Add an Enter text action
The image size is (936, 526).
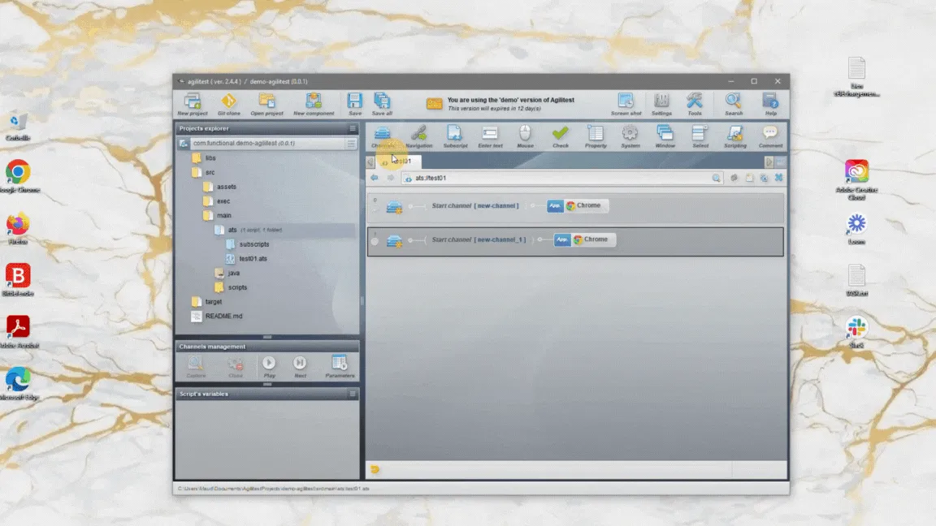490,136
